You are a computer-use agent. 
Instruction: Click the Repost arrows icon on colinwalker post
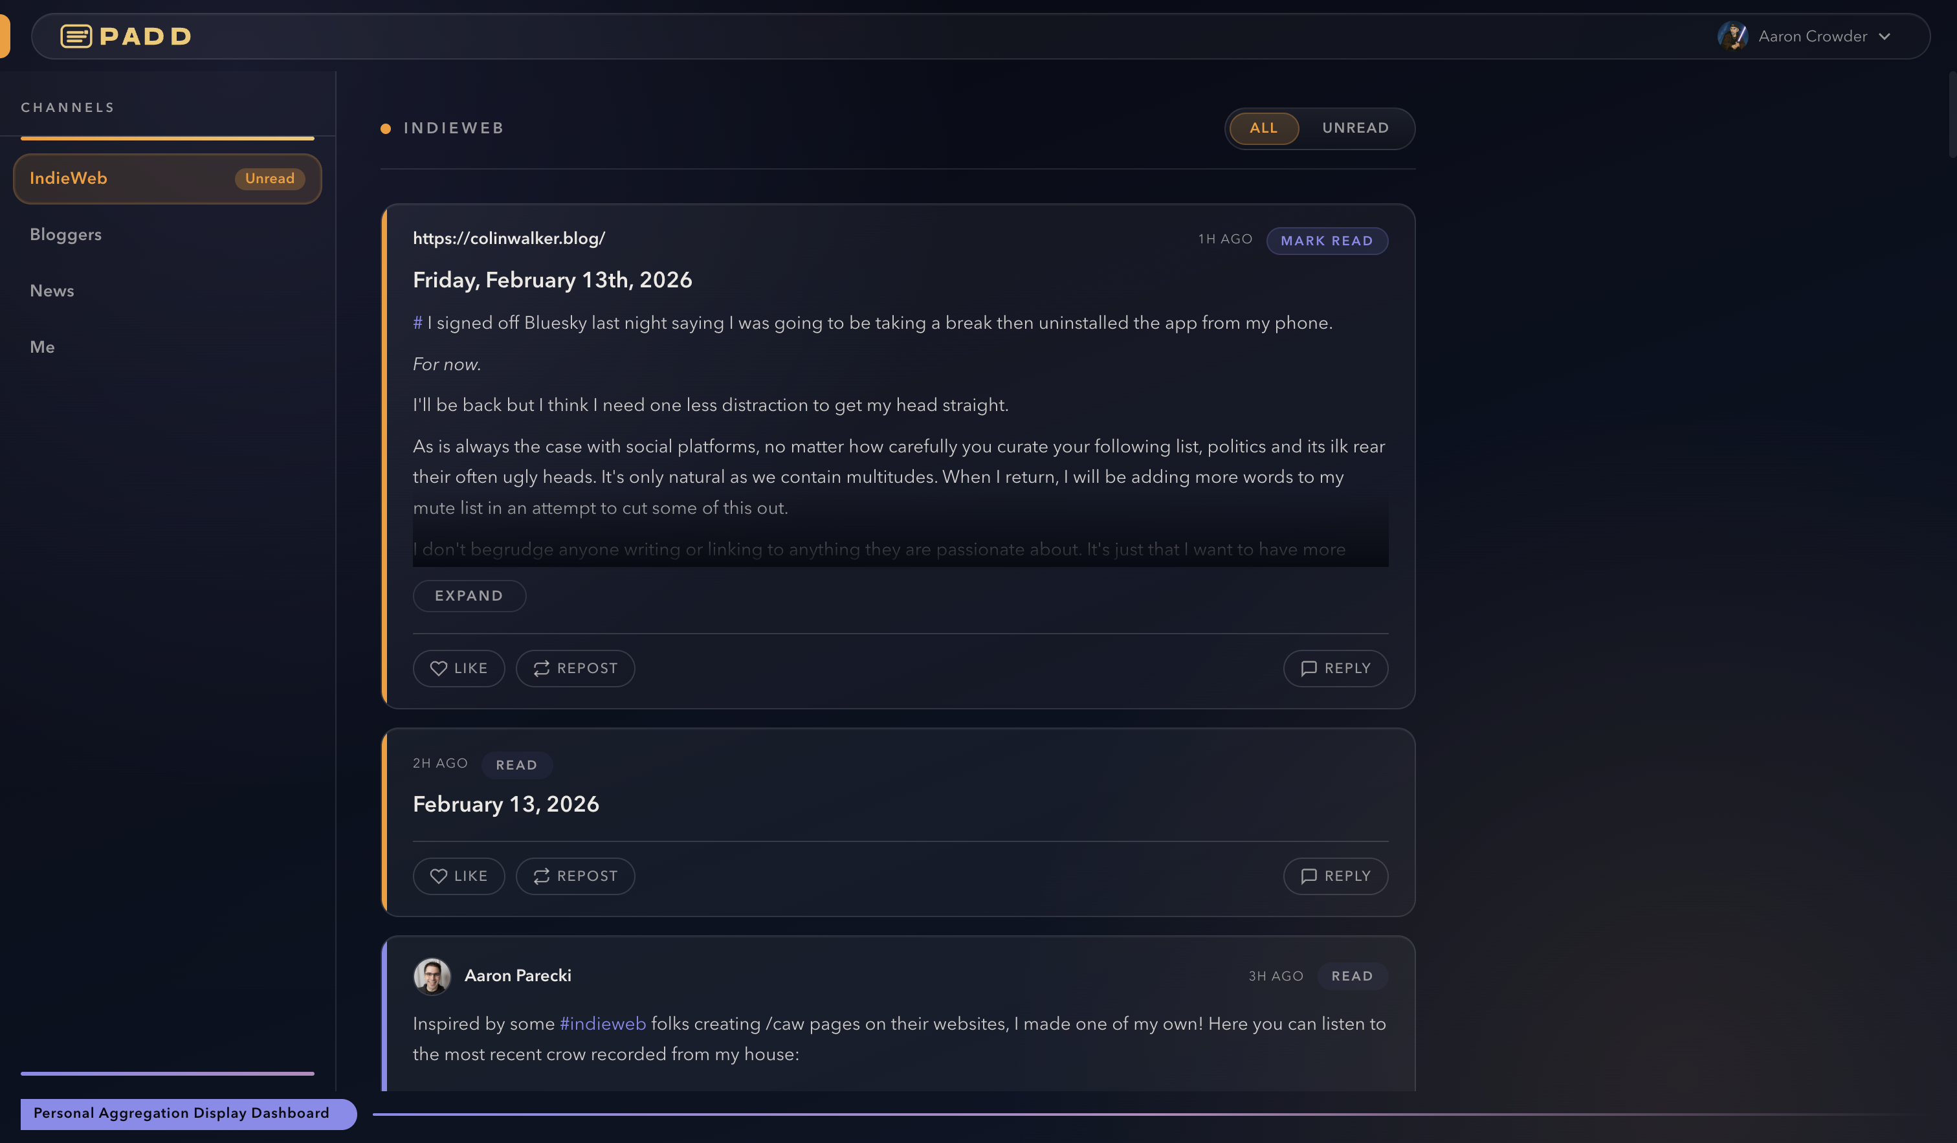(541, 669)
